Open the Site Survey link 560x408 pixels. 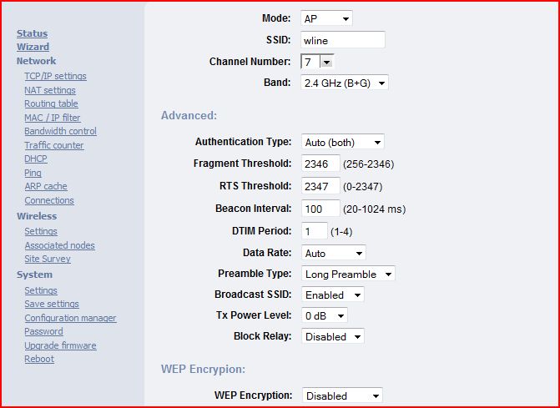click(48, 259)
